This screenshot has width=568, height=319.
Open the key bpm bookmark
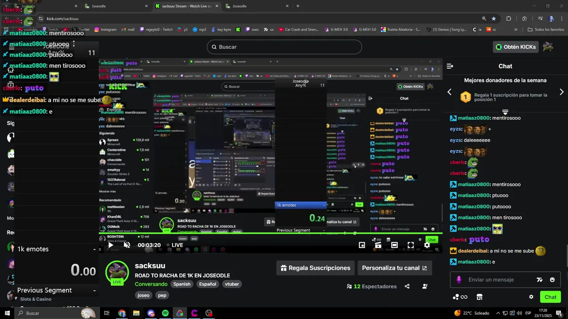(x=220, y=30)
